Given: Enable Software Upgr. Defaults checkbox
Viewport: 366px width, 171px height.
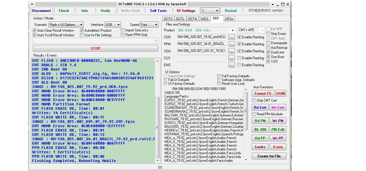Looking at the screenshot, I should (x=219, y=80).
